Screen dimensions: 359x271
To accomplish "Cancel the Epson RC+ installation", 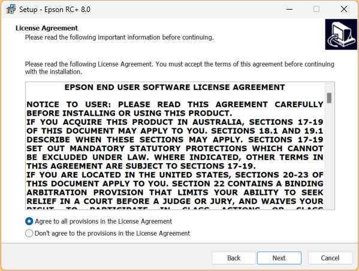I will (x=330, y=258).
